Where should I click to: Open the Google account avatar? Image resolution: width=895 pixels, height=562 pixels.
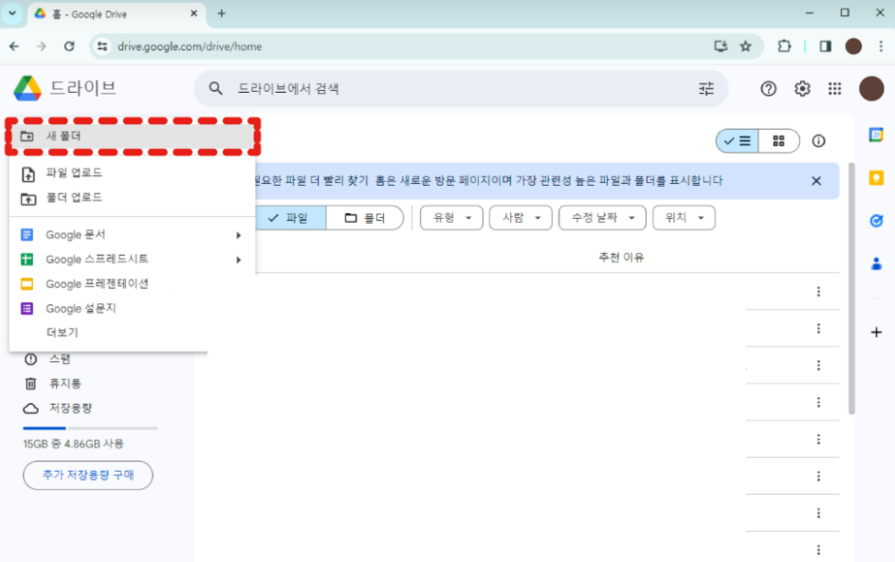coord(871,88)
